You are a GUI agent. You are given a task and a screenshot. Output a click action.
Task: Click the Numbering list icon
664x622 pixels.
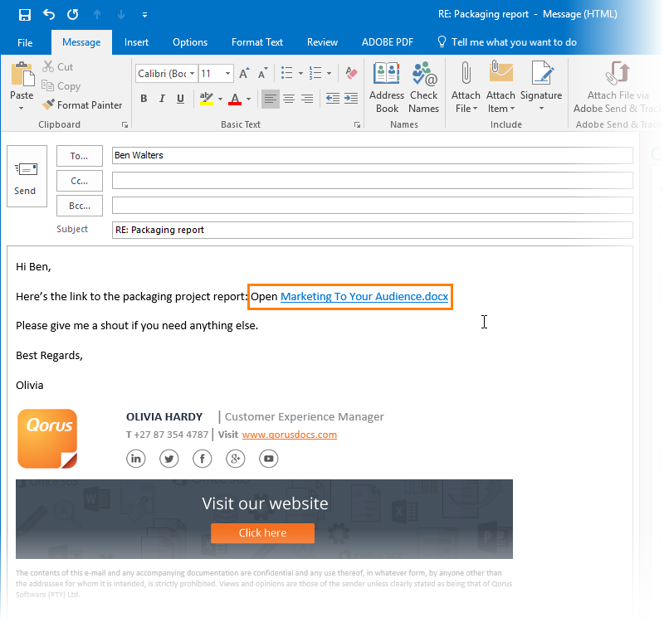[315, 73]
